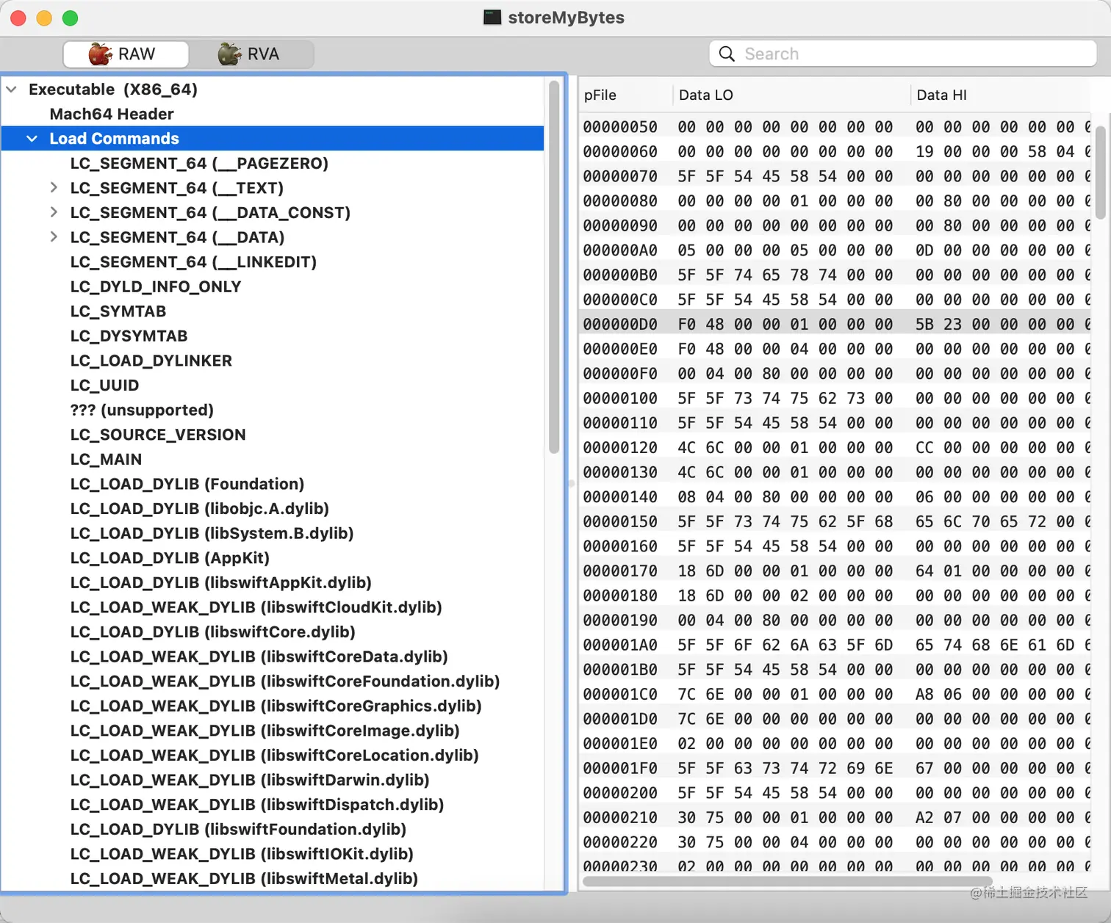Maximize the storeMyBytes window
This screenshot has height=923, width=1111.
point(70,18)
